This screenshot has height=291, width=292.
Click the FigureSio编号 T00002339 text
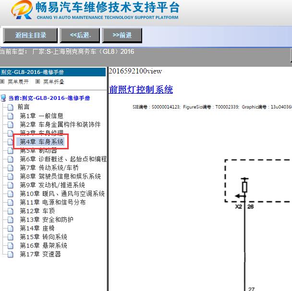click(x=211, y=107)
